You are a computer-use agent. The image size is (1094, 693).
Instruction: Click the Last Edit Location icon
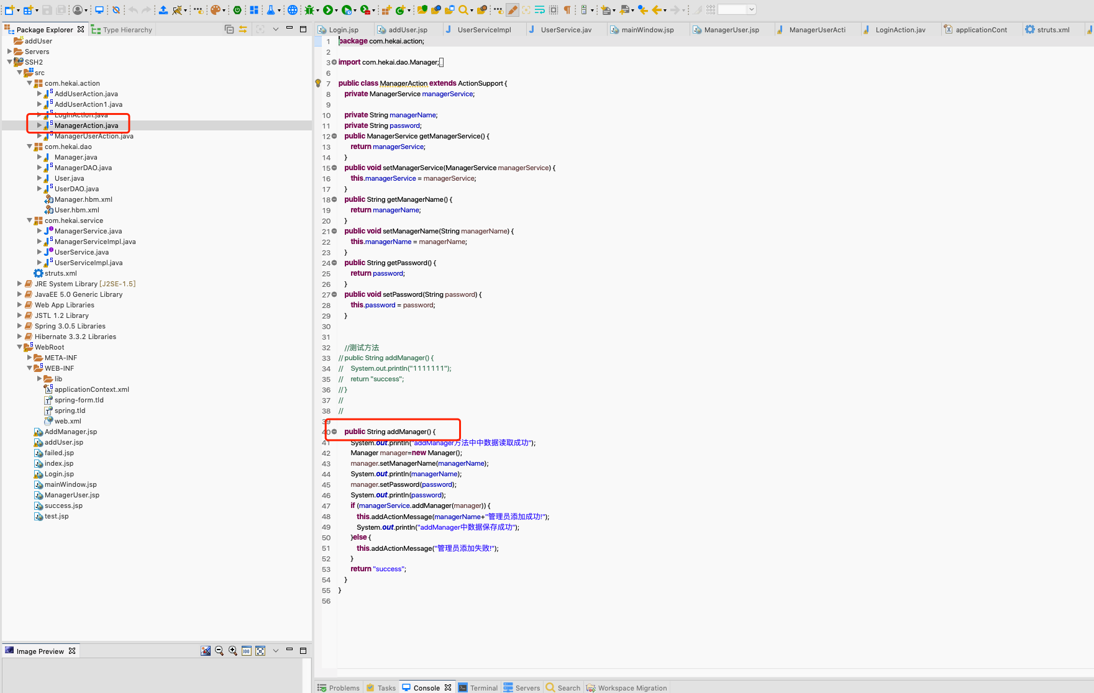click(x=643, y=10)
